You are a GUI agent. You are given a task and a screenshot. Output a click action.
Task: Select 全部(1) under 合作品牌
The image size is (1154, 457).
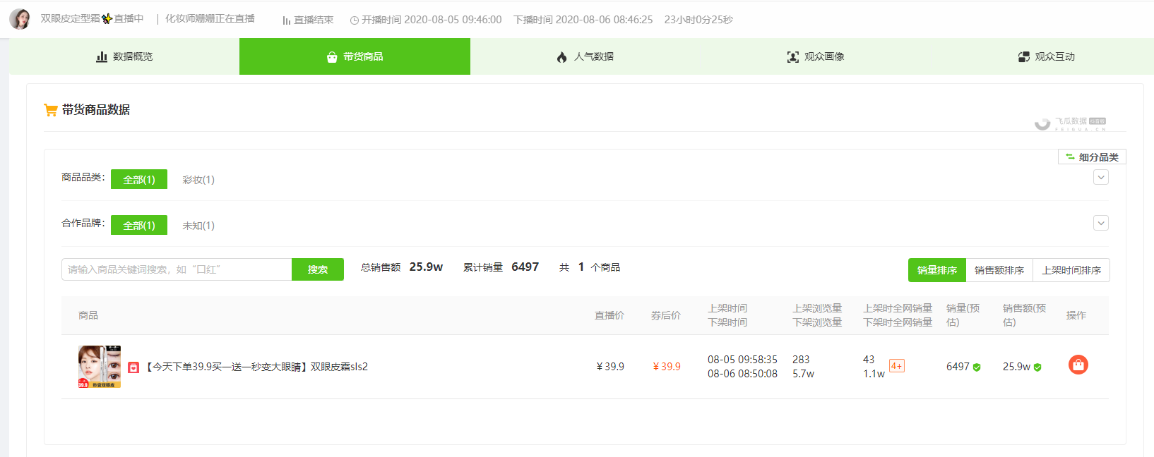tap(139, 226)
